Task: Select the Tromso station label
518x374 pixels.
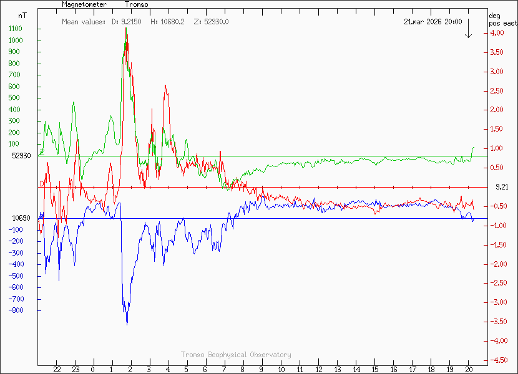Action: pos(136,4)
